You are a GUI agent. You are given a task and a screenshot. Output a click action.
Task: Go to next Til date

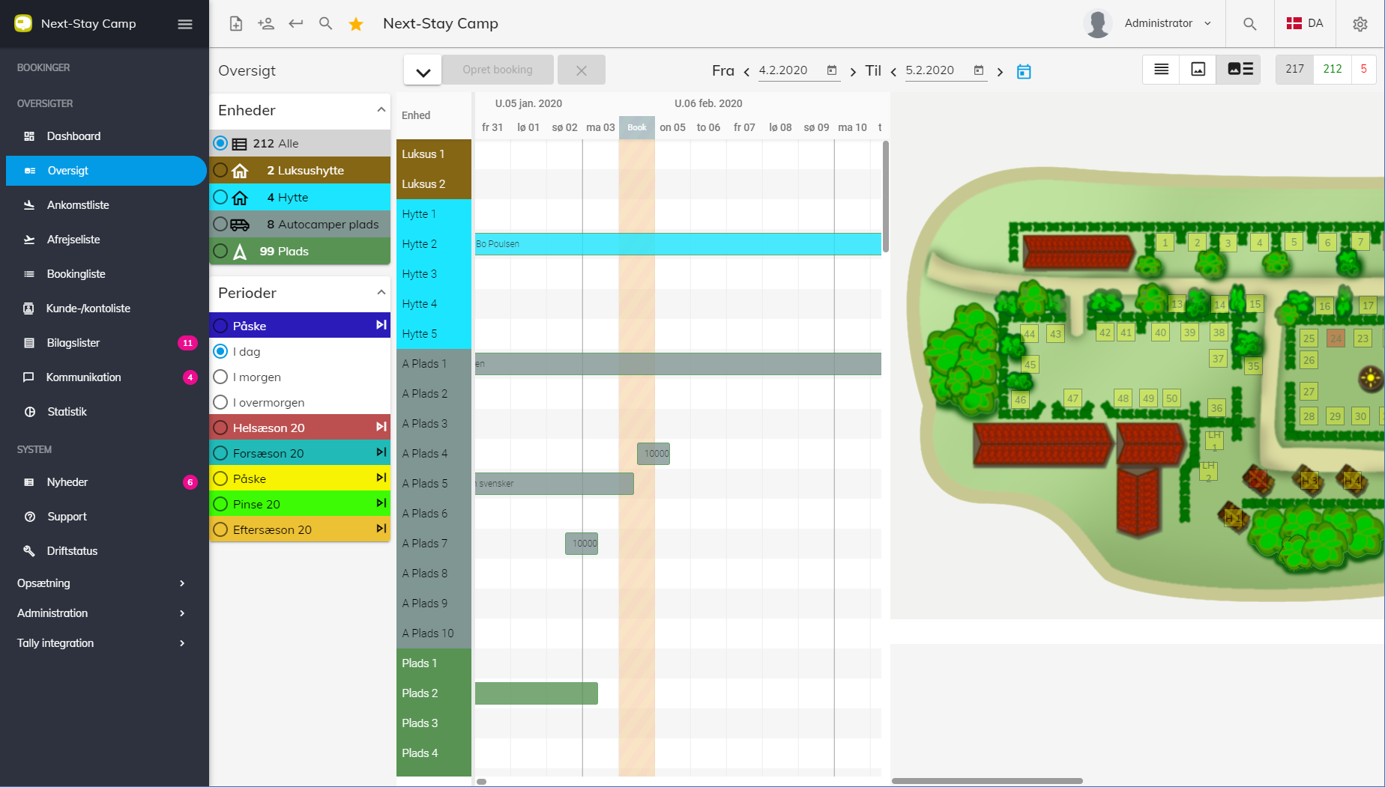point(1000,72)
